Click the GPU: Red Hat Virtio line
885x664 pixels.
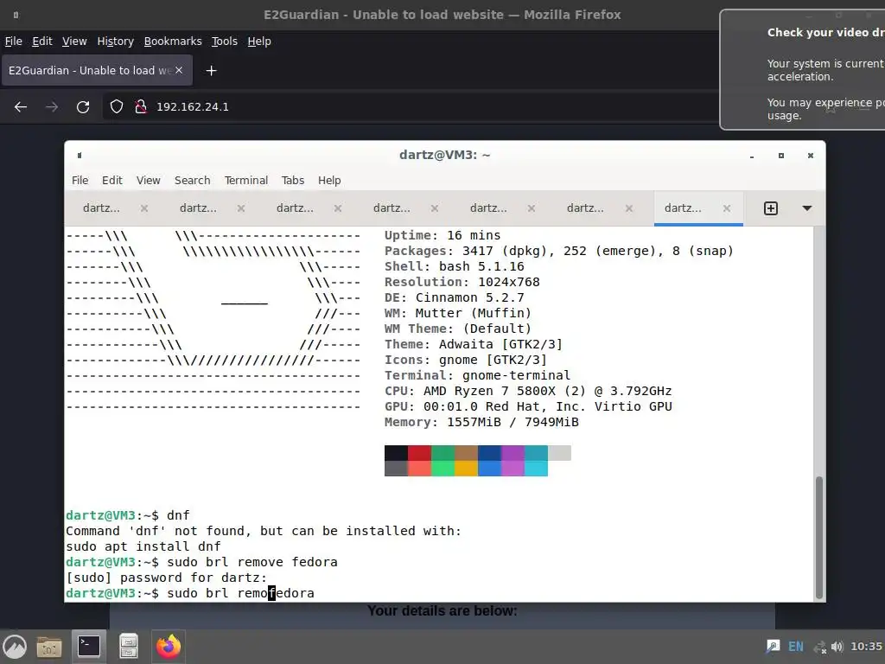528,406
